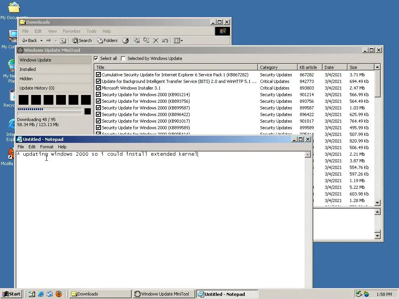Switch to Windows Update MiniTool taskbar button
Viewport: 399px width, 299px height.
(x=164, y=294)
